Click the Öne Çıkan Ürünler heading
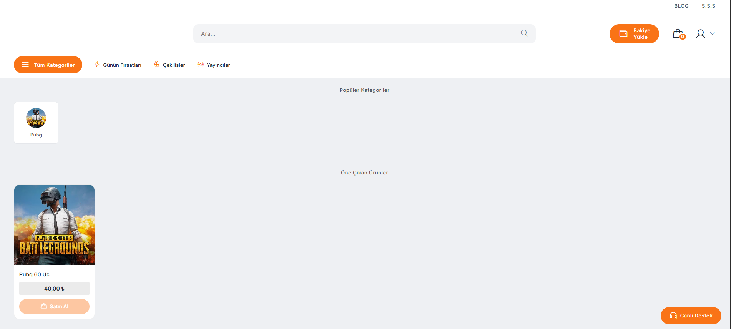This screenshot has height=329, width=731. click(364, 173)
